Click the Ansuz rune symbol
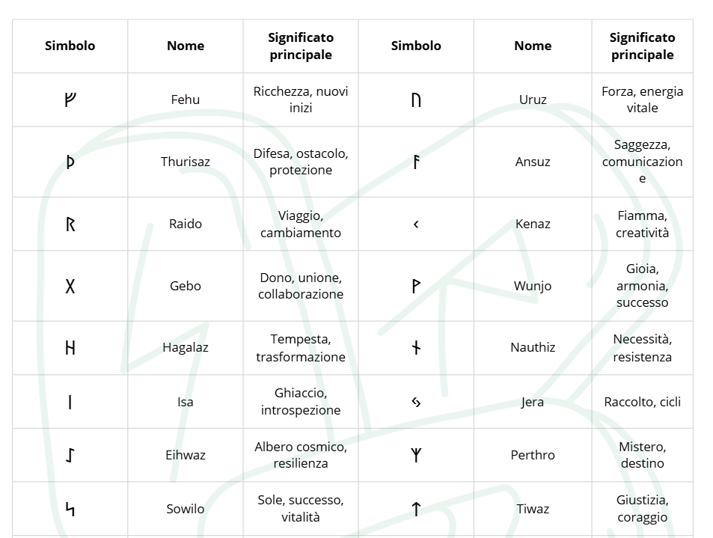This screenshot has width=713, height=538. point(416,162)
